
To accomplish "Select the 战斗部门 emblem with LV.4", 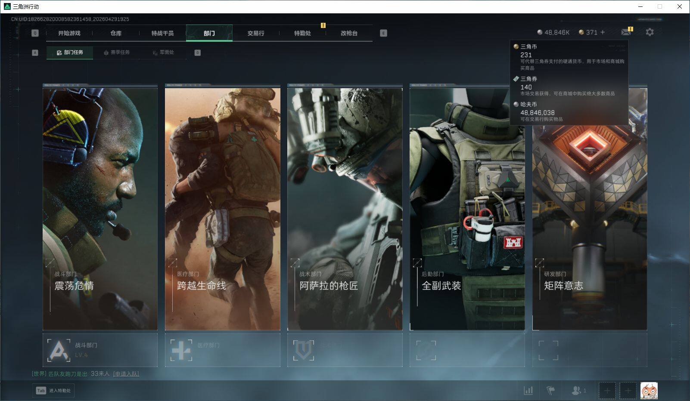I will click(x=59, y=350).
